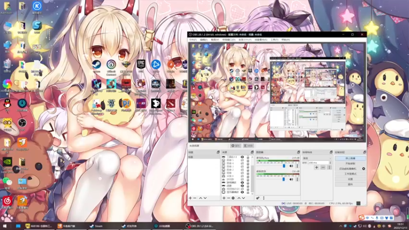Image resolution: width=409 pixels, height=230 pixels.
Task: Open the 帮助(H) menu in OBS
Action: pyautogui.click(x=286, y=40)
